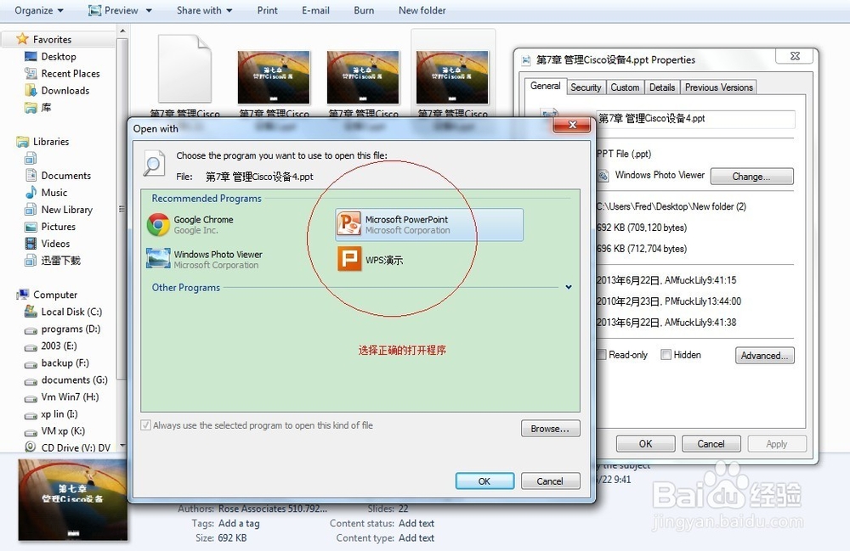Screen dimensions: 850x551
Task: Open Share with dropdown
Action: [204, 10]
